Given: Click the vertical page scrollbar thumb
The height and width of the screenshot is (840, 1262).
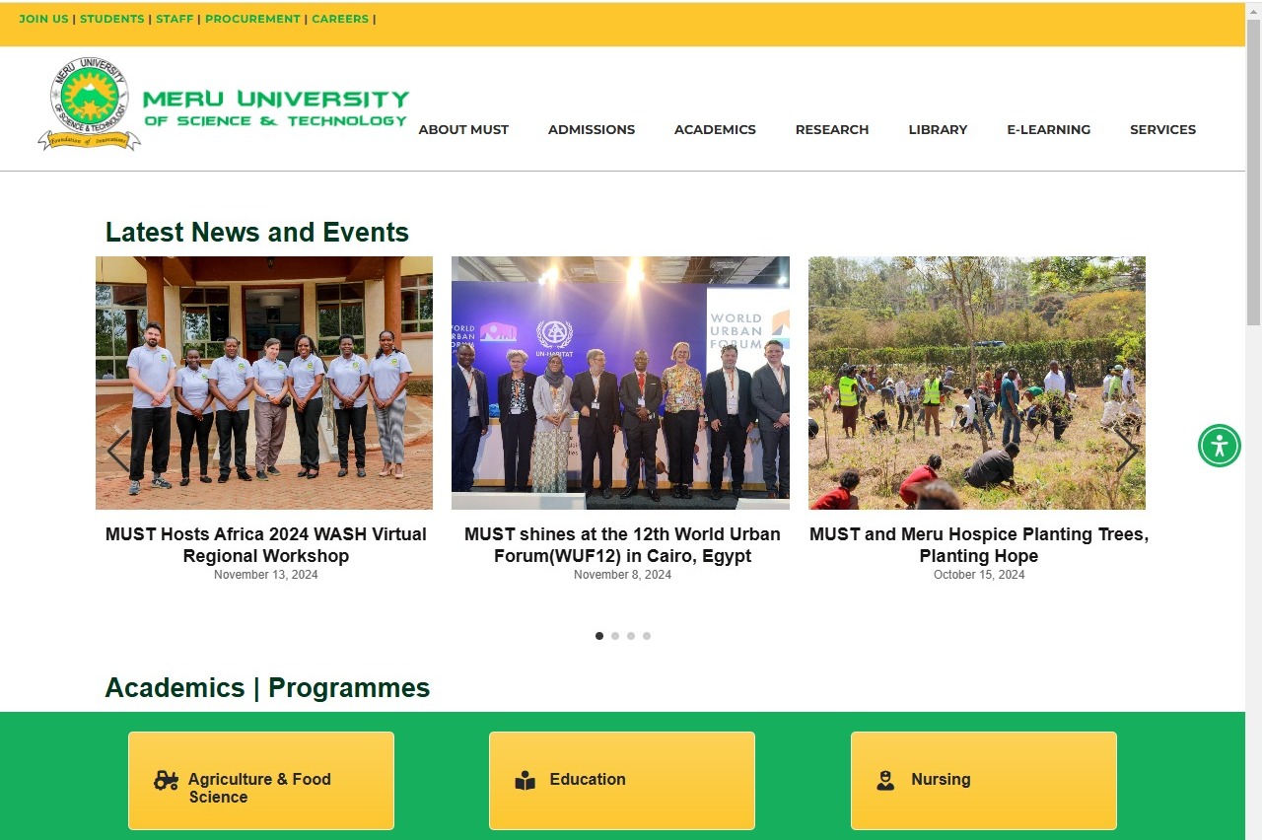Looking at the screenshot, I should pos(1253,173).
